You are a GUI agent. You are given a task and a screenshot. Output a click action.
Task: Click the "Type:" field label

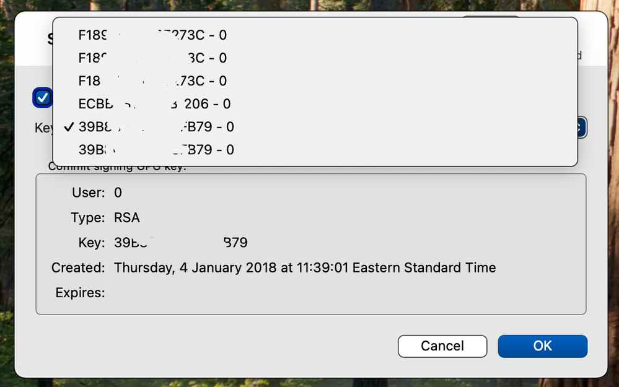pos(87,218)
